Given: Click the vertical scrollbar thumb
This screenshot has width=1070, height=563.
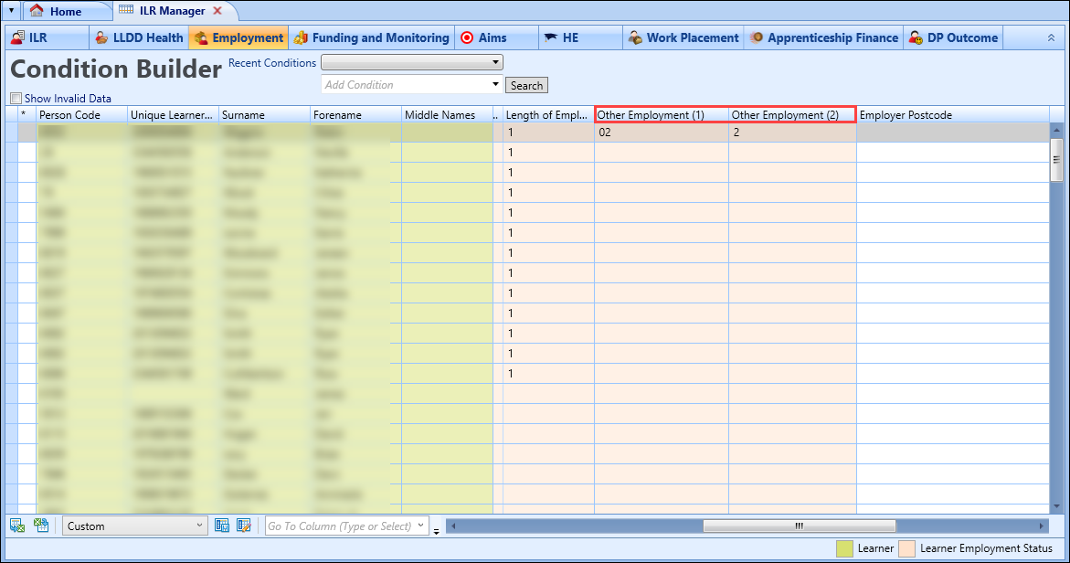Looking at the screenshot, I should [1056, 160].
